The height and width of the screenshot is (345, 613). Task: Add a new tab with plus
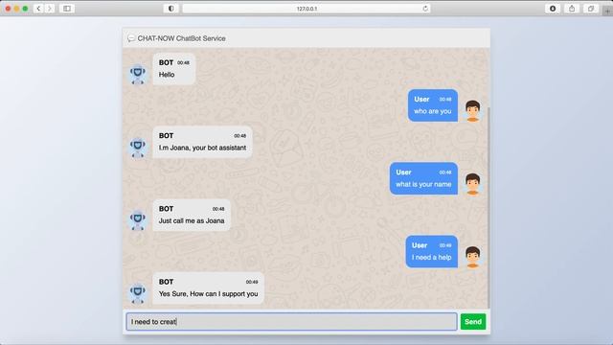point(607,11)
